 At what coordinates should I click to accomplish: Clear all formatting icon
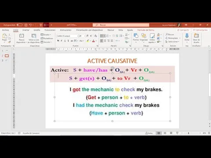point(96,36)
